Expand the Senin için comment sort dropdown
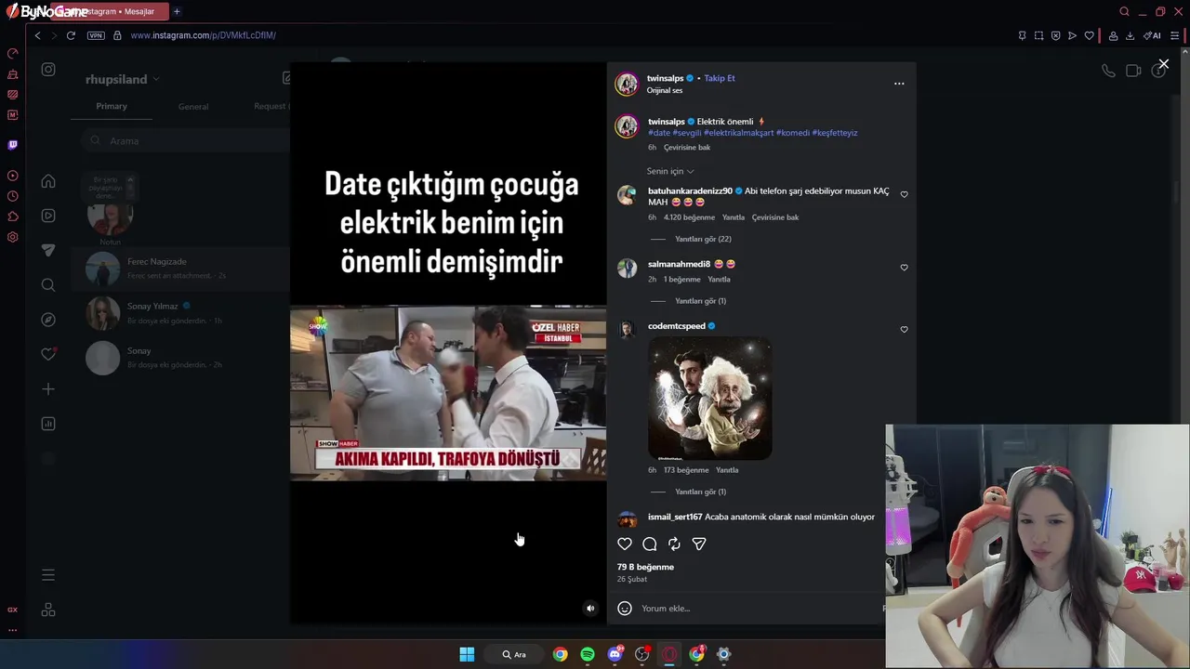The image size is (1190, 669). point(670,171)
